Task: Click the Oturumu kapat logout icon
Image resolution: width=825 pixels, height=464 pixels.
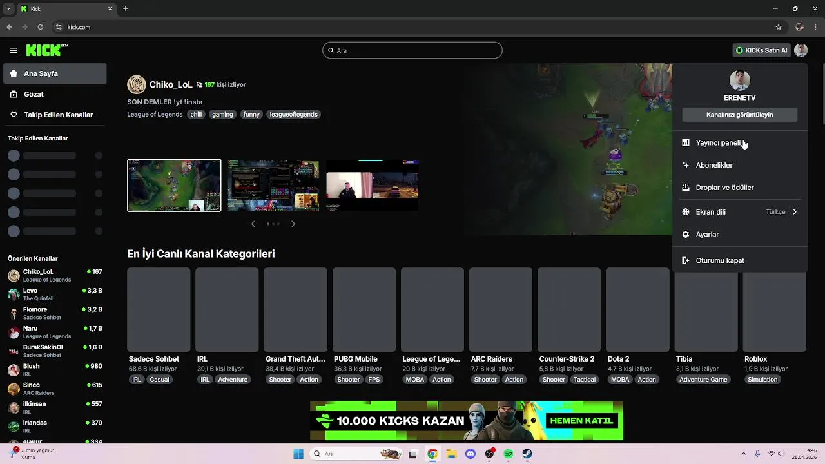Action: 686,260
